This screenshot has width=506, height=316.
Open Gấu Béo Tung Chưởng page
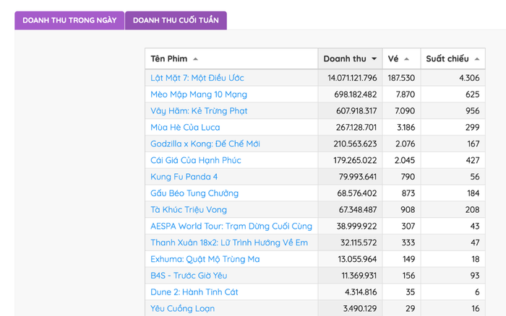tap(194, 193)
